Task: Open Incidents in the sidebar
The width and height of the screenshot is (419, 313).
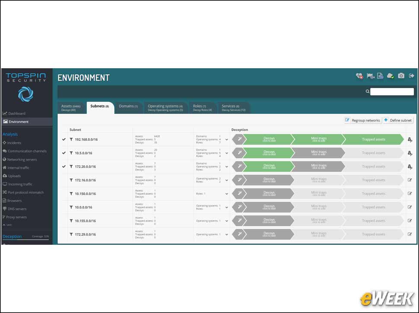Action: pyautogui.click(x=12, y=143)
